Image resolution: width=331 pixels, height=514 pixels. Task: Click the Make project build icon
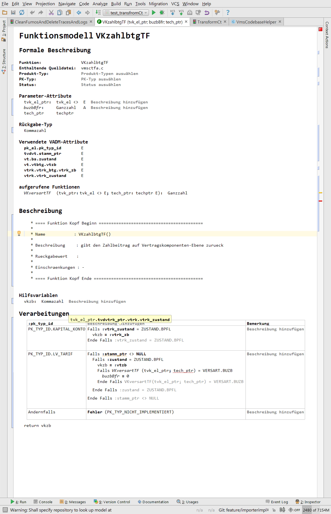point(98,12)
